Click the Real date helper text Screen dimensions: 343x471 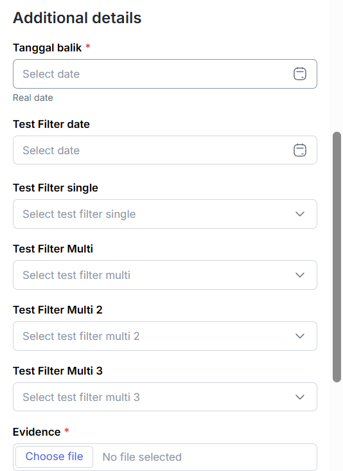[33, 98]
